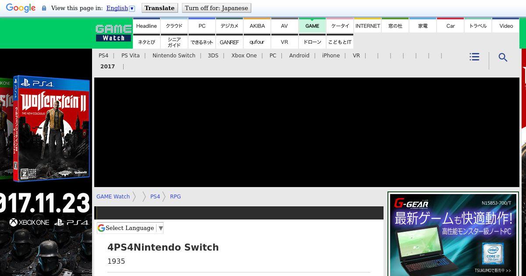526x276 pixels.
Task: Go to Nintendo Switch category link
Action: click(x=174, y=56)
